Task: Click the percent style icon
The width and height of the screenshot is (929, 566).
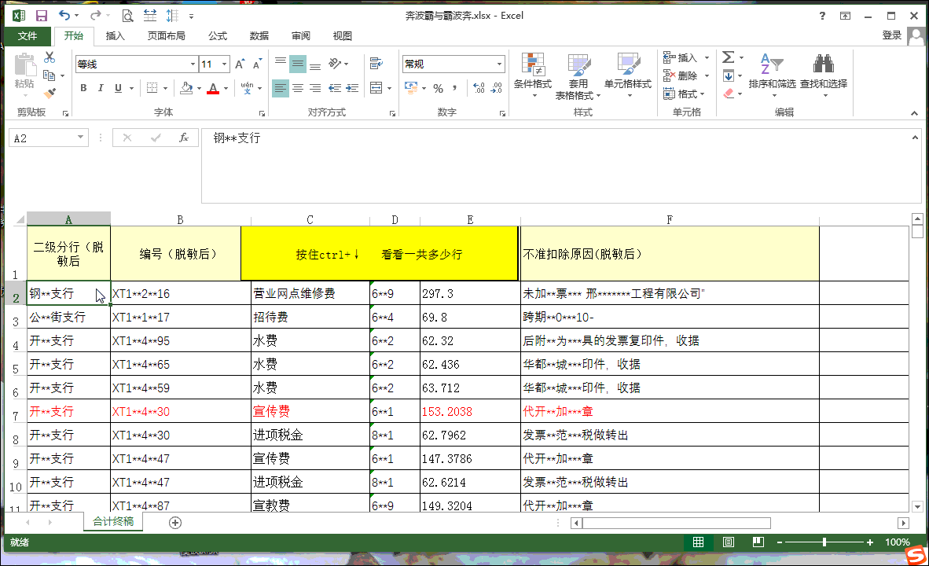Action: click(438, 88)
